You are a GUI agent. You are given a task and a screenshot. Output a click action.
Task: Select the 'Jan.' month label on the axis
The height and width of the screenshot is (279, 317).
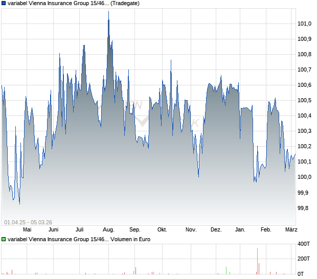[x=240, y=230]
